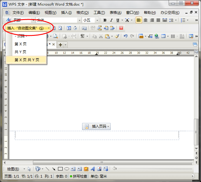Image resolution: width=201 pixels, height=182 pixels.
Task: Expand the line spacing dropdown arrow
Action: coord(176,20)
